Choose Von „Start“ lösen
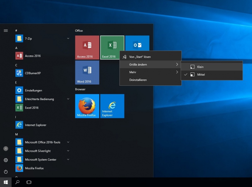The height and width of the screenshot is (187, 252). coord(151,57)
